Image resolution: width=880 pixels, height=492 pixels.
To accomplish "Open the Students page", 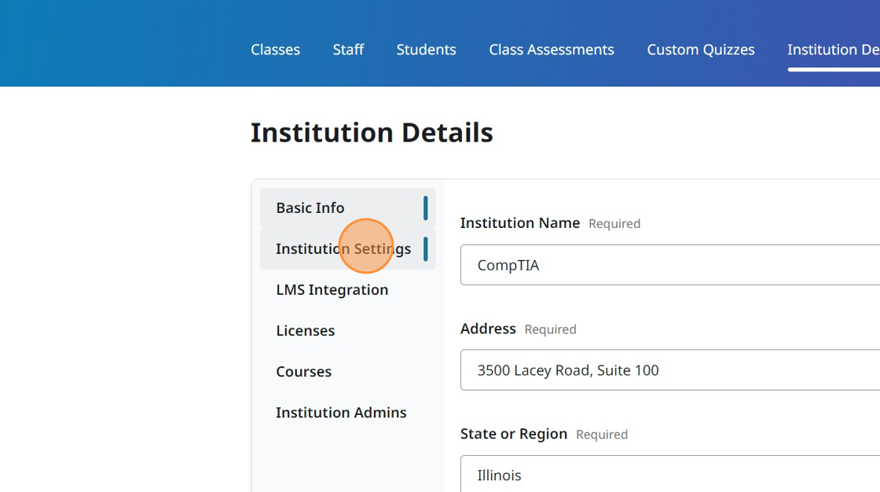I will [x=426, y=49].
